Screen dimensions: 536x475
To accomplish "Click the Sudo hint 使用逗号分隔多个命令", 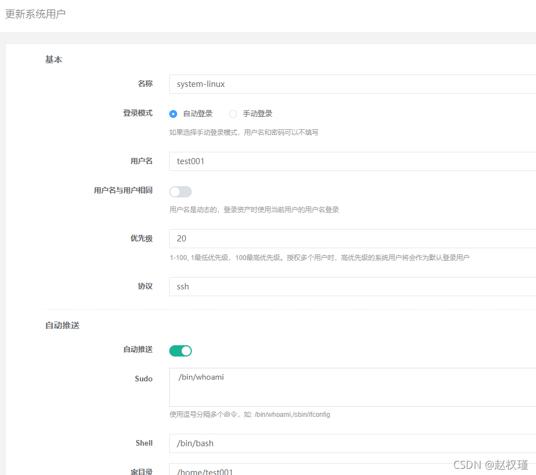I will tap(249, 415).
